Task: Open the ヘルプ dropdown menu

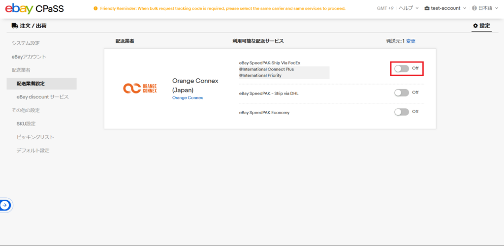Action: click(409, 8)
